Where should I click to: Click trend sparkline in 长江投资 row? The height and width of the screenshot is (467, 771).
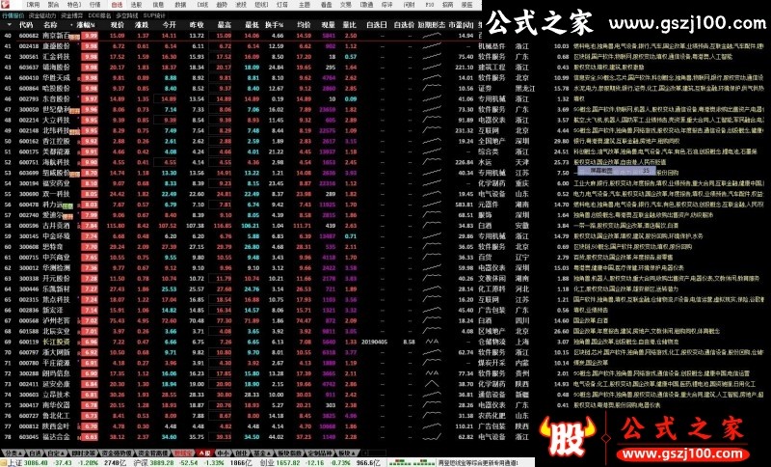coord(432,342)
